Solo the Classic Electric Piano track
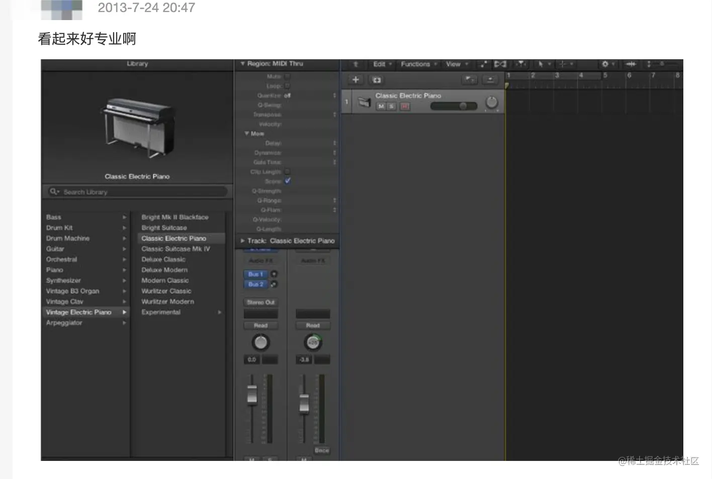The height and width of the screenshot is (479, 712). click(391, 106)
